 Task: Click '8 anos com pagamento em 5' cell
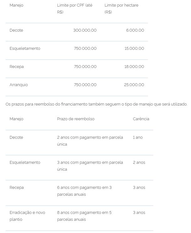click(x=84, y=216)
